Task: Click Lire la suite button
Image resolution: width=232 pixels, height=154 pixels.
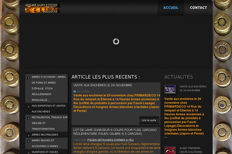Action: point(149,120)
